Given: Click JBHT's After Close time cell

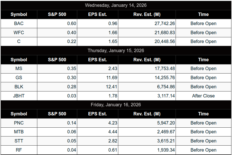Looking at the screenshot, I should (x=203, y=96).
